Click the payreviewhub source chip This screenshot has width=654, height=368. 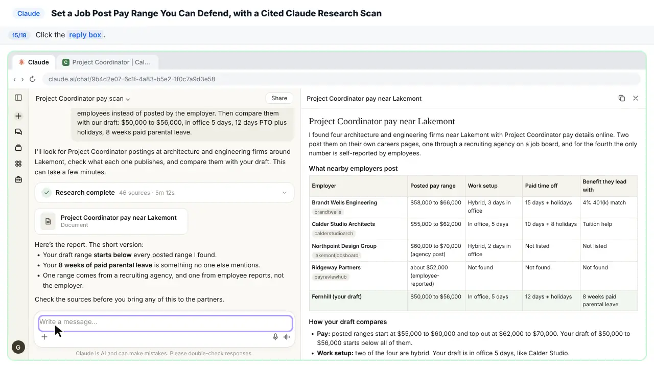[331, 277]
